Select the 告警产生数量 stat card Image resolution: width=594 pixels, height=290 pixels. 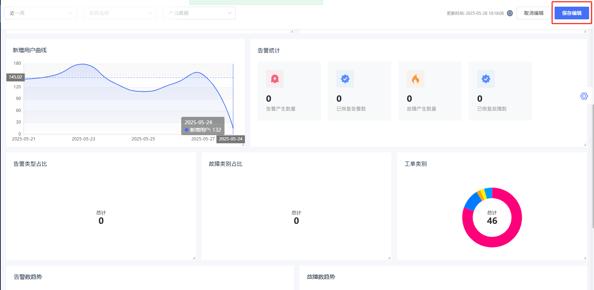click(289, 91)
